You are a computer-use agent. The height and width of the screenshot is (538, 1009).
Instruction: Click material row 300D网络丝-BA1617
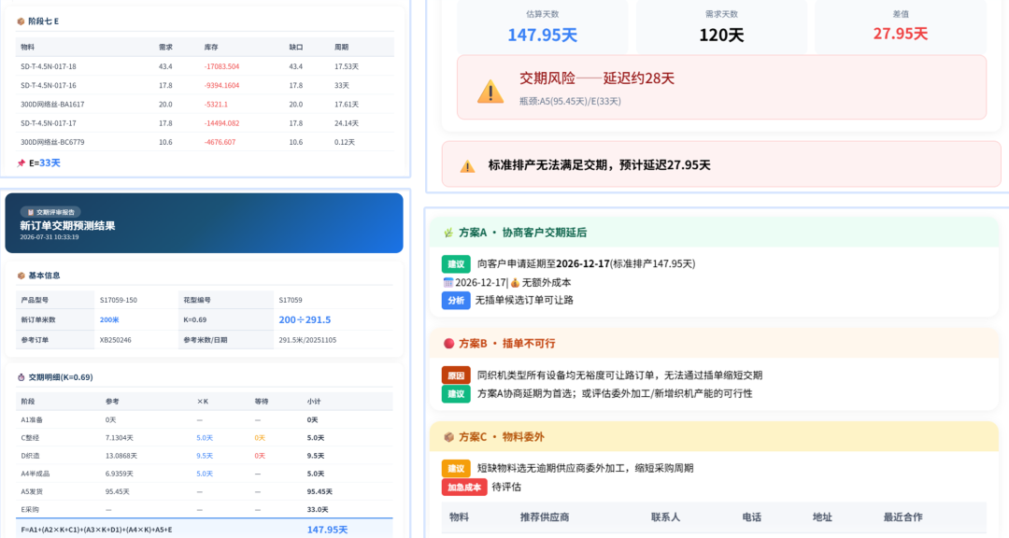pos(205,105)
